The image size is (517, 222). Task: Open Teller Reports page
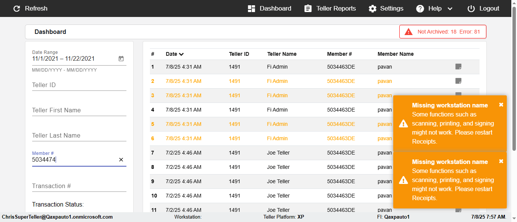tap(330, 9)
